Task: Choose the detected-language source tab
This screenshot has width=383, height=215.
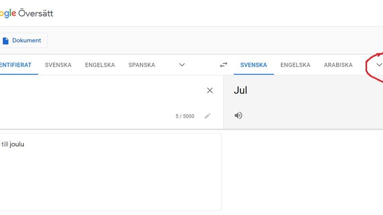Action: coord(15,65)
